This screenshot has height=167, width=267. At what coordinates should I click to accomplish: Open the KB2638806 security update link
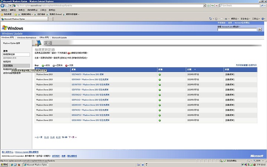[x=90, y=120]
